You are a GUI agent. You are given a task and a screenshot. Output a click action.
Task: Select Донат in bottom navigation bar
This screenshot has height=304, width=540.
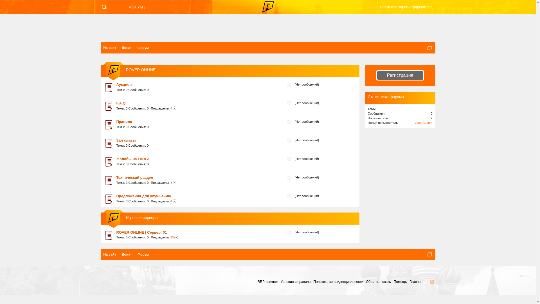coord(127,254)
